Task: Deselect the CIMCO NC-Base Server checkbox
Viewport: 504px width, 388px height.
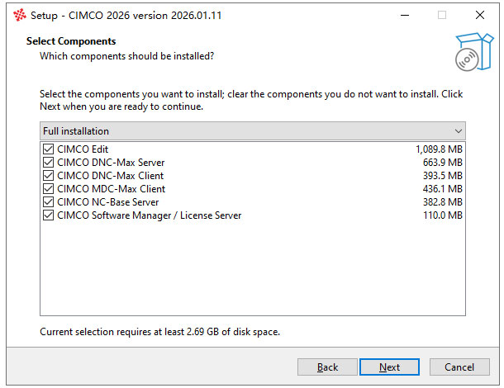Action: coord(48,201)
